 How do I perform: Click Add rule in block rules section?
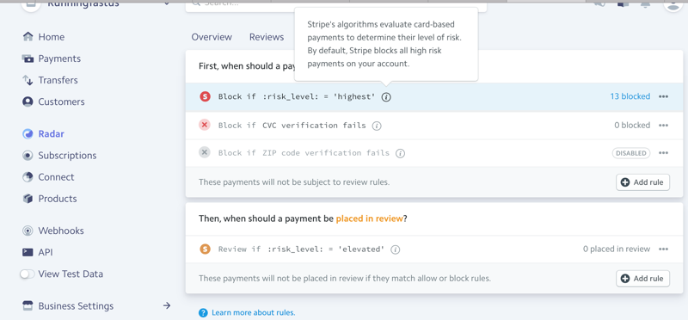(x=642, y=182)
